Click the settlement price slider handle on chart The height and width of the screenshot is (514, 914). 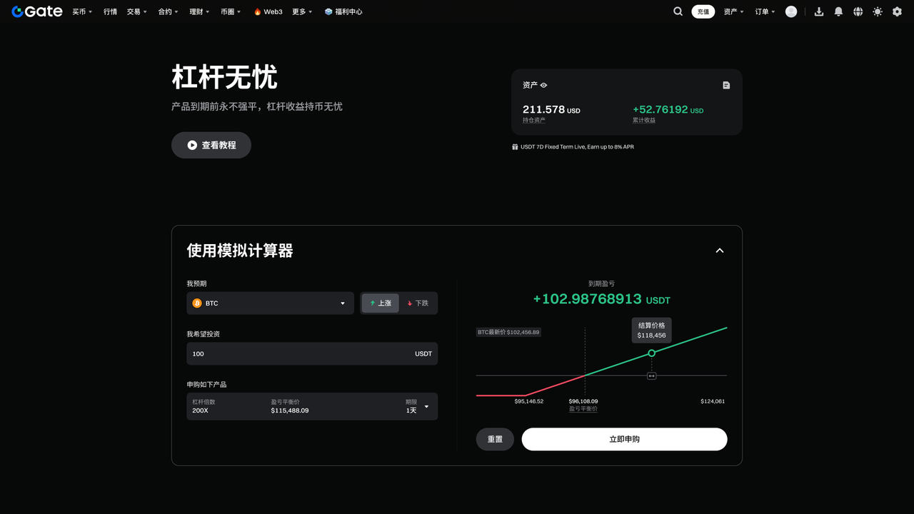click(651, 376)
